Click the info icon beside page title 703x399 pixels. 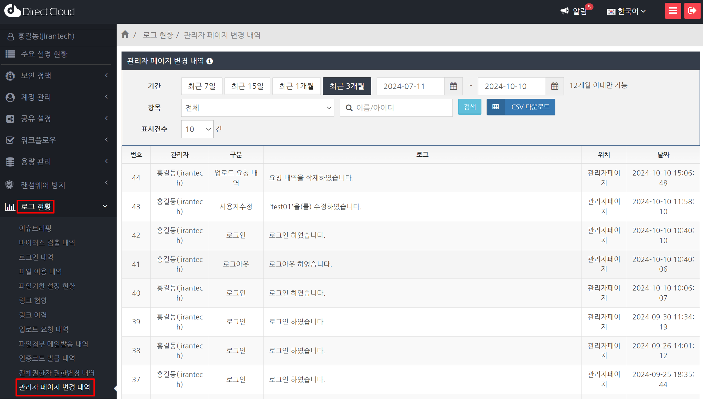point(210,61)
